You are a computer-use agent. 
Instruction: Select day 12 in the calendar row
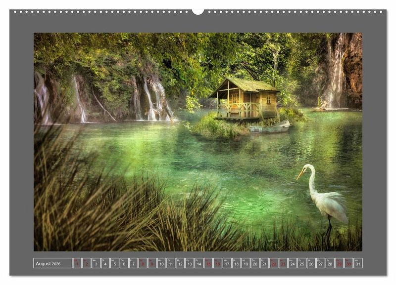coord(180,263)
